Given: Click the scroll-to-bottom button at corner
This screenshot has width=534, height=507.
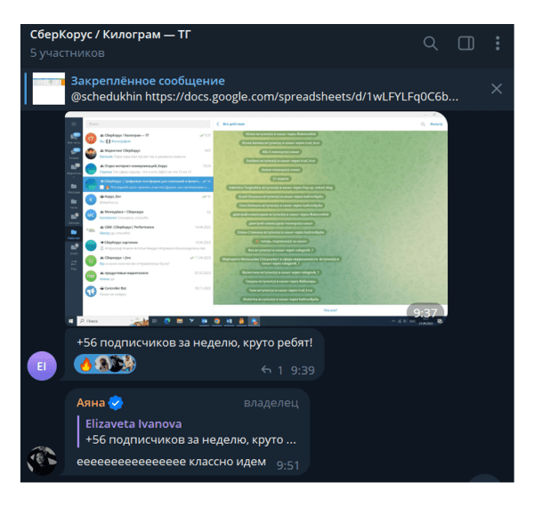Looking at the screenshot, I should pos(485,478).
